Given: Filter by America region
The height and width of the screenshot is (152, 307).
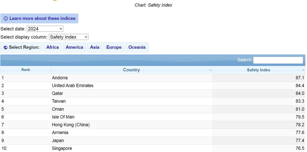Looking at the screenshot, I should click(74, 47).
